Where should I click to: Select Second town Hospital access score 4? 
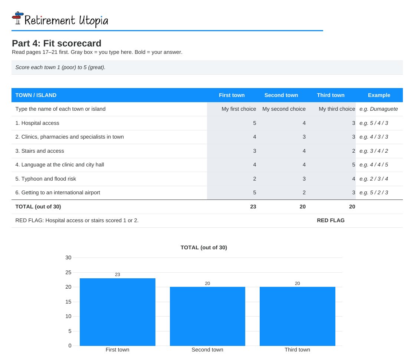click(282, 123)
